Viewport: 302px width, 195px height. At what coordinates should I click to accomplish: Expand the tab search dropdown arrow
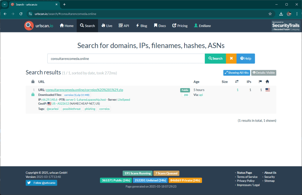click(5, 4)
